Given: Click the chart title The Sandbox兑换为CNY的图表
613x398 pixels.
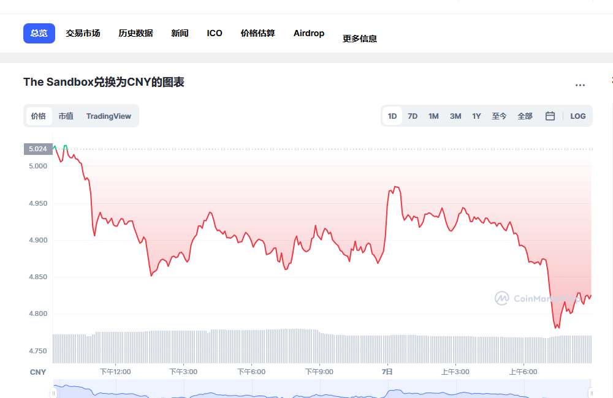Looking at the screenshot, I should click(x=104, y=82).
